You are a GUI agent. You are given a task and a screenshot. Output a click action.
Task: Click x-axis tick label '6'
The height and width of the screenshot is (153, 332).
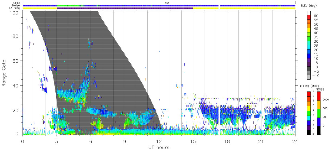pyautogui.click(x=91, y=141)
